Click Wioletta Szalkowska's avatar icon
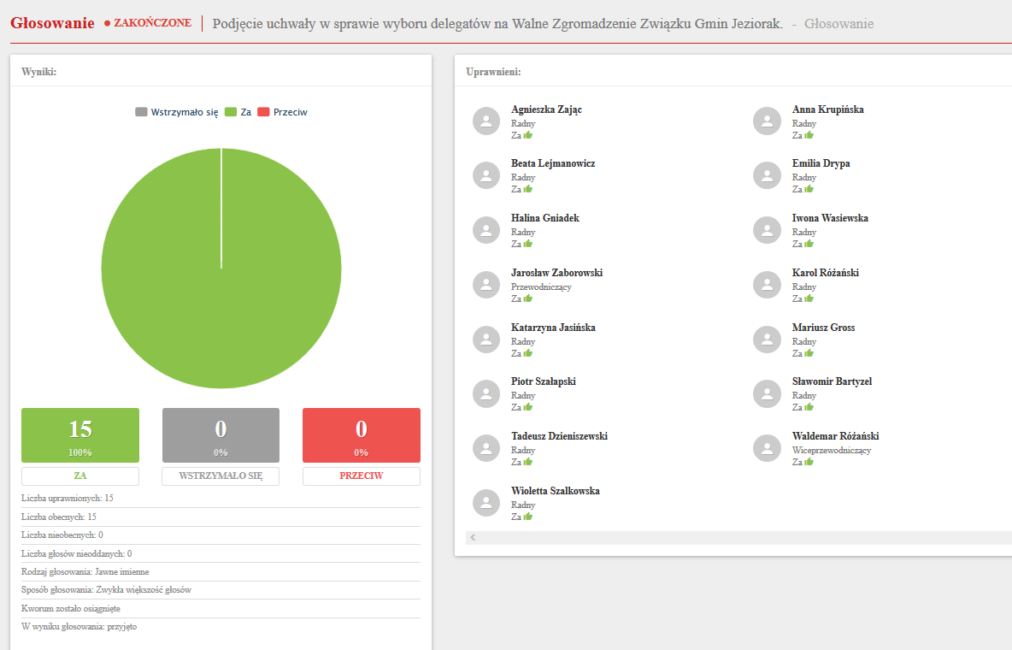The image size is (1012, 650). pos(486,503)
